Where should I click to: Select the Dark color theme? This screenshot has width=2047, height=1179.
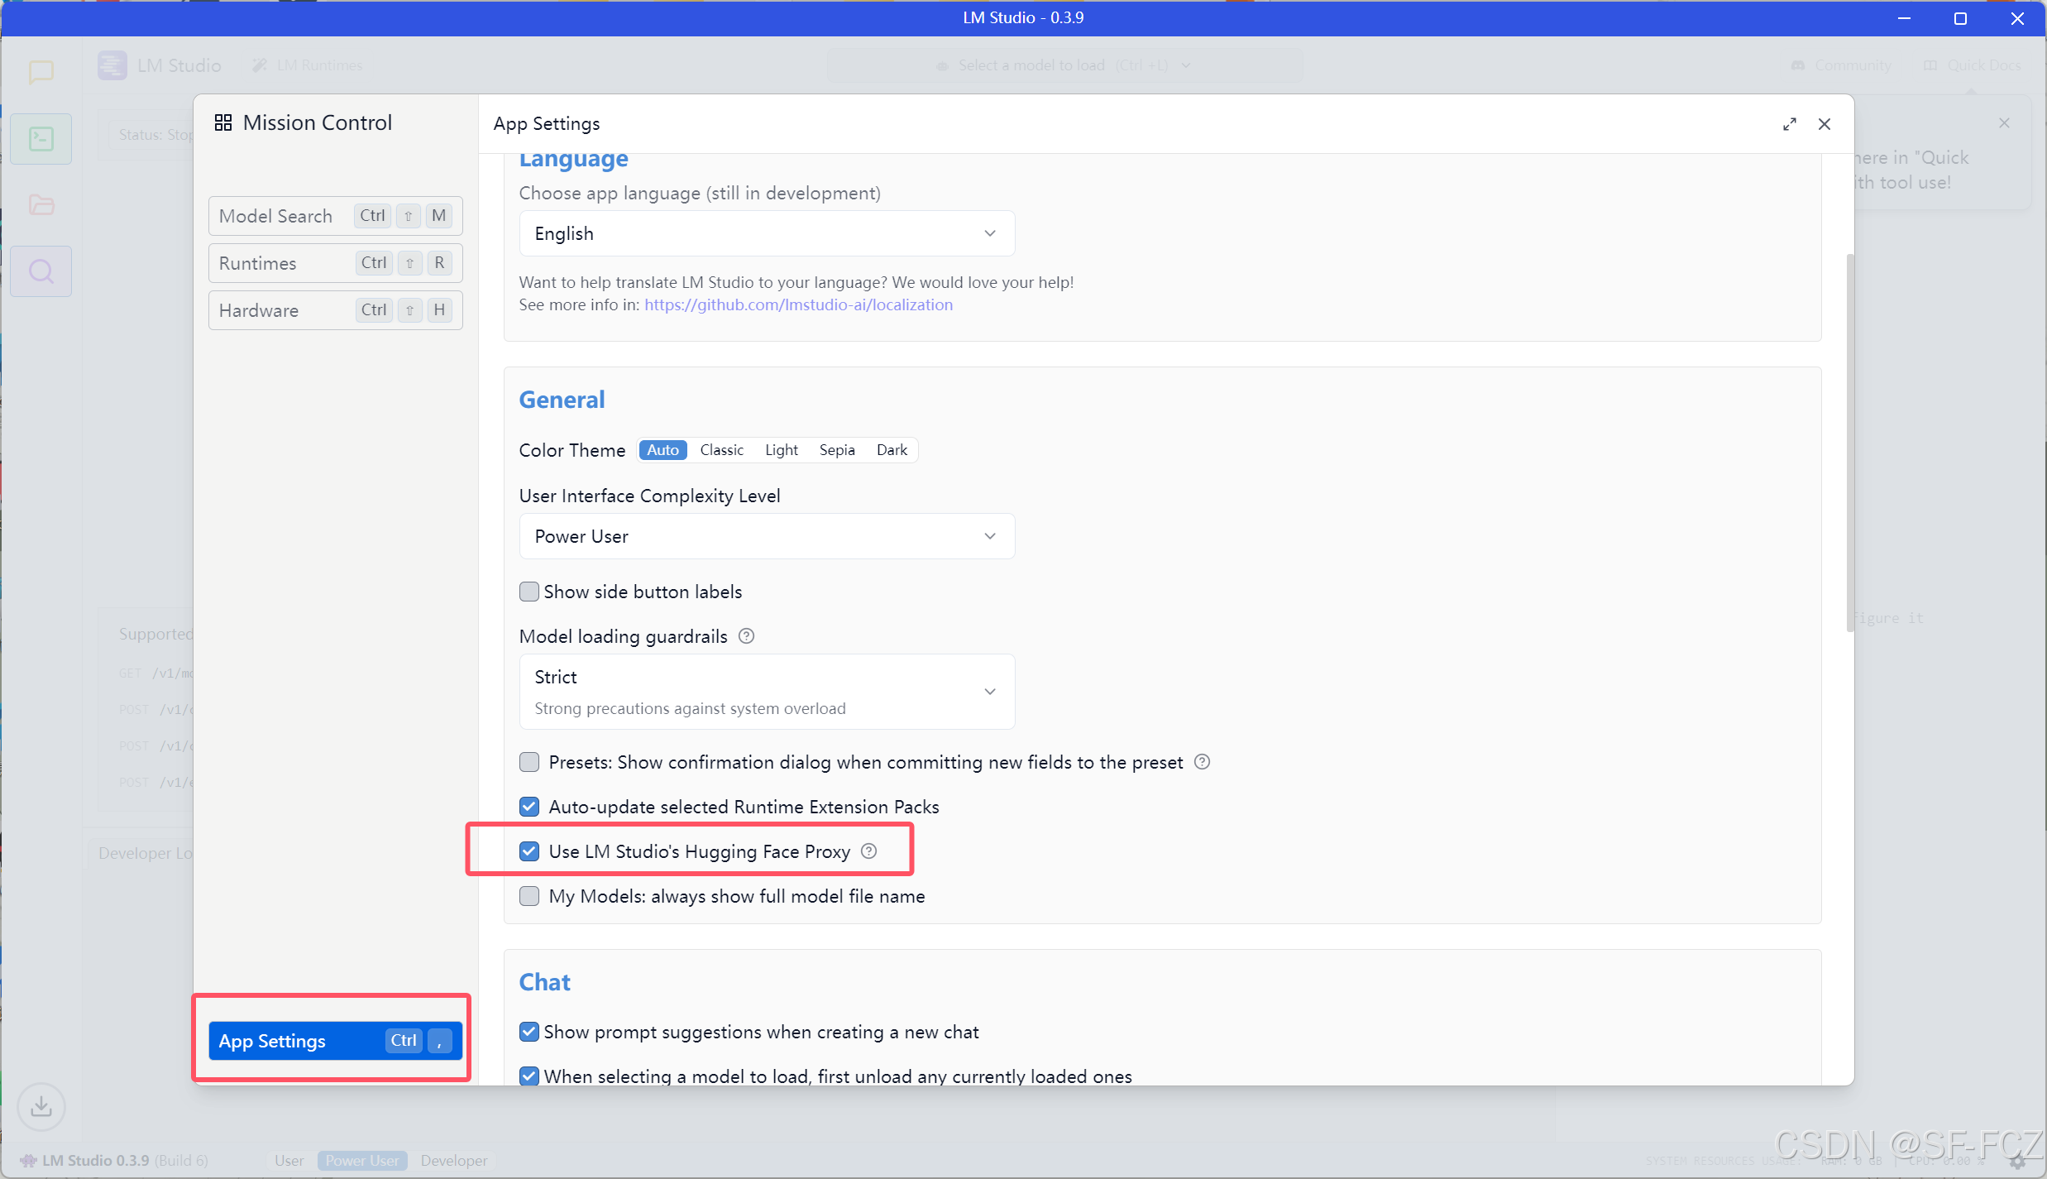tap(892, 450)
